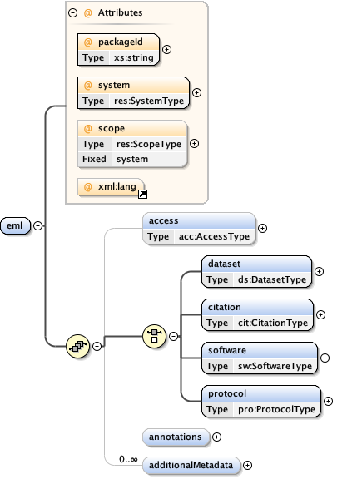Viewport: 357px width, 479px height.
Task: Collapse the eml root element
Action: (x=38, y=225)
